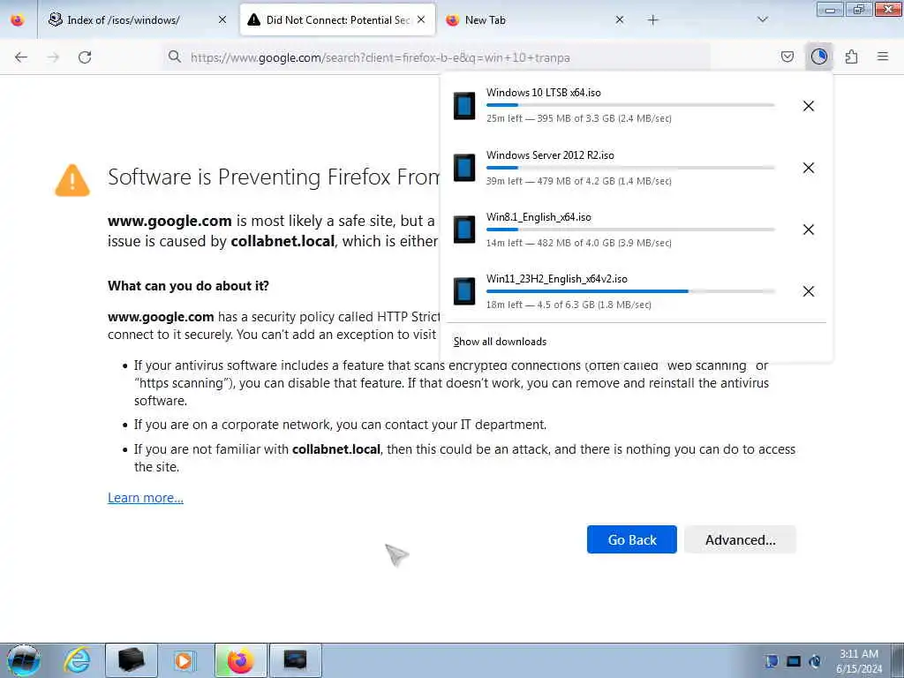Screen dimensions: 904x678
Task: Switch to the Firefox taskbar button
Action: pos(240,660)
